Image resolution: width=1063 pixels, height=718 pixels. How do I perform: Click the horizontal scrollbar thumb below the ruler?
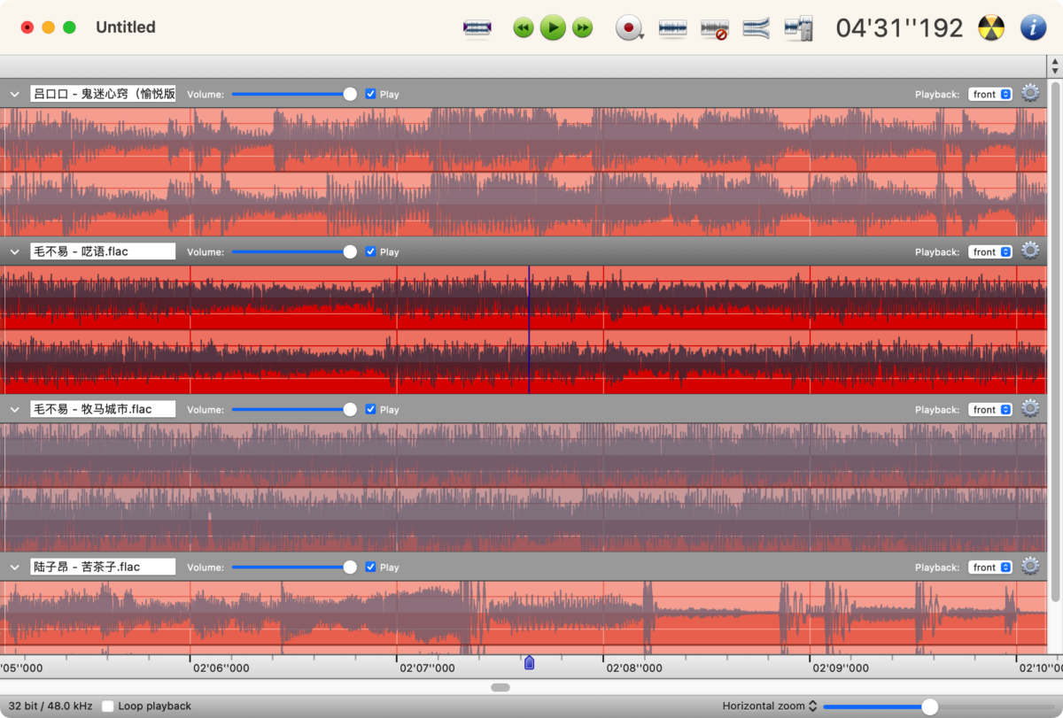[x=500, y=687]
